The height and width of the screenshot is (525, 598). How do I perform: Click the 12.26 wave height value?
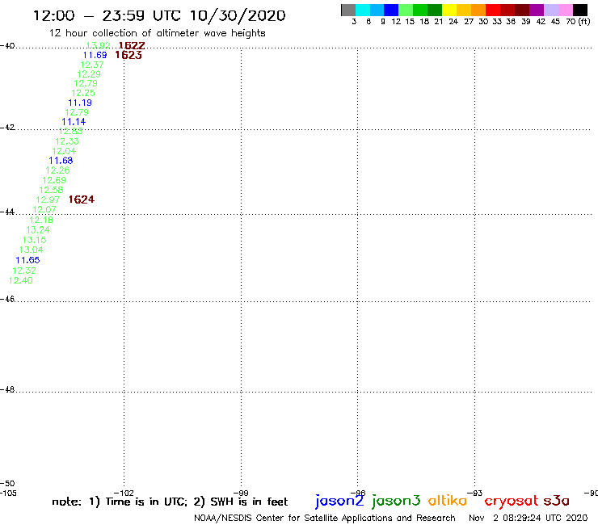point(57,170)
